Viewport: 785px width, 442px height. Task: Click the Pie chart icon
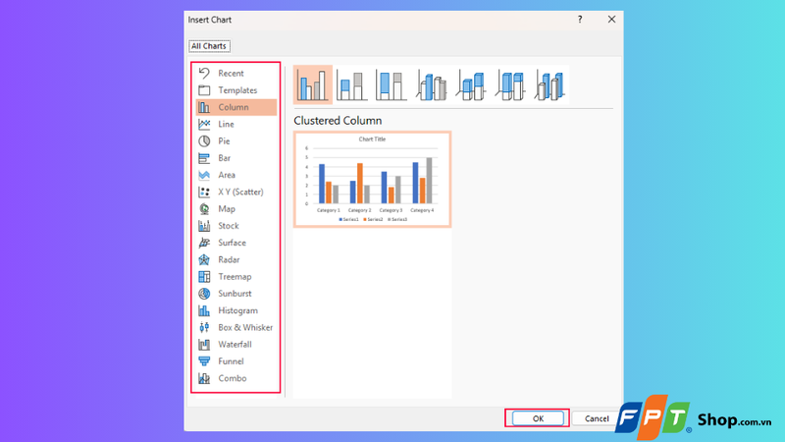coord(204,140)
